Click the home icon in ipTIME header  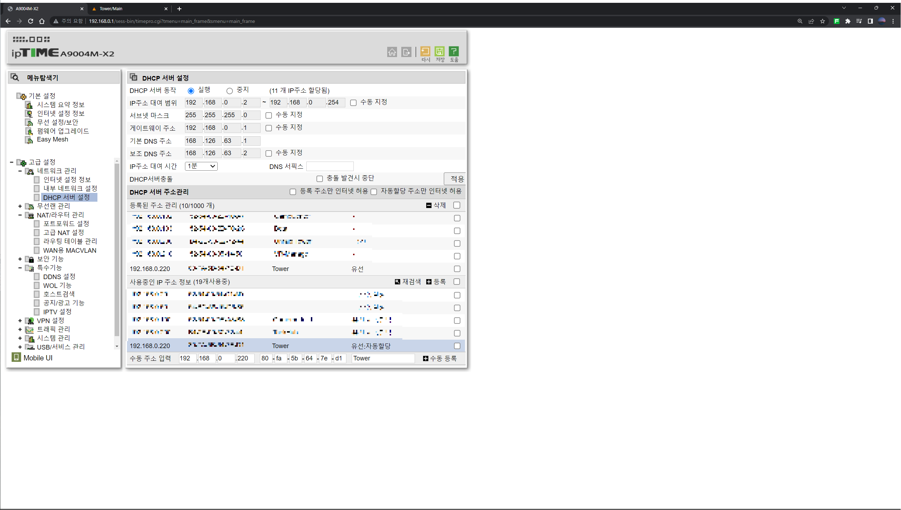coord(392,52)
